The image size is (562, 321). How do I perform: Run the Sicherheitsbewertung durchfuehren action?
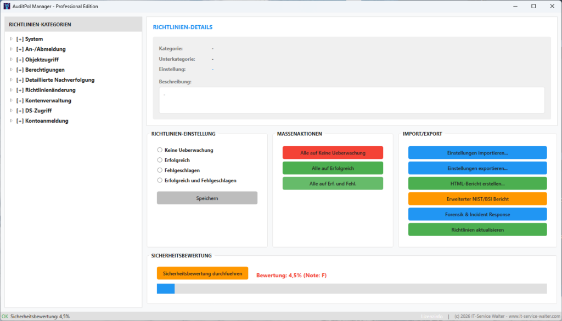tap(203, 273)
